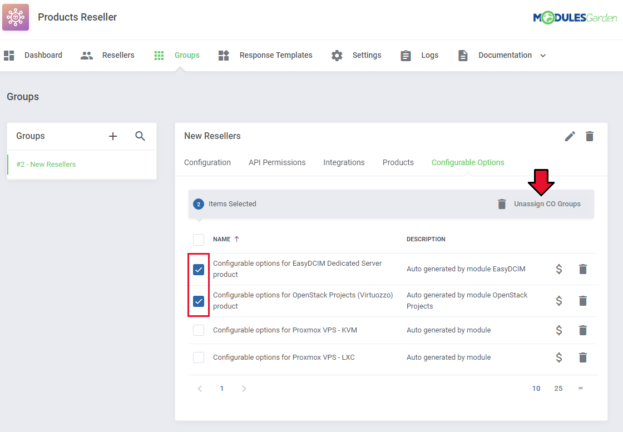The width and height of the screenshot is (623, 432).
Task: Click the Documentation file icon
Action: click(463, 55)
